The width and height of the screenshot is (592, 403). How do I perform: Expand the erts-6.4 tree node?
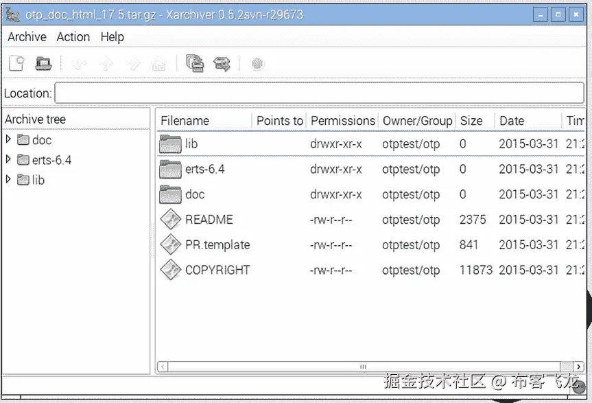tap(8, 160)
